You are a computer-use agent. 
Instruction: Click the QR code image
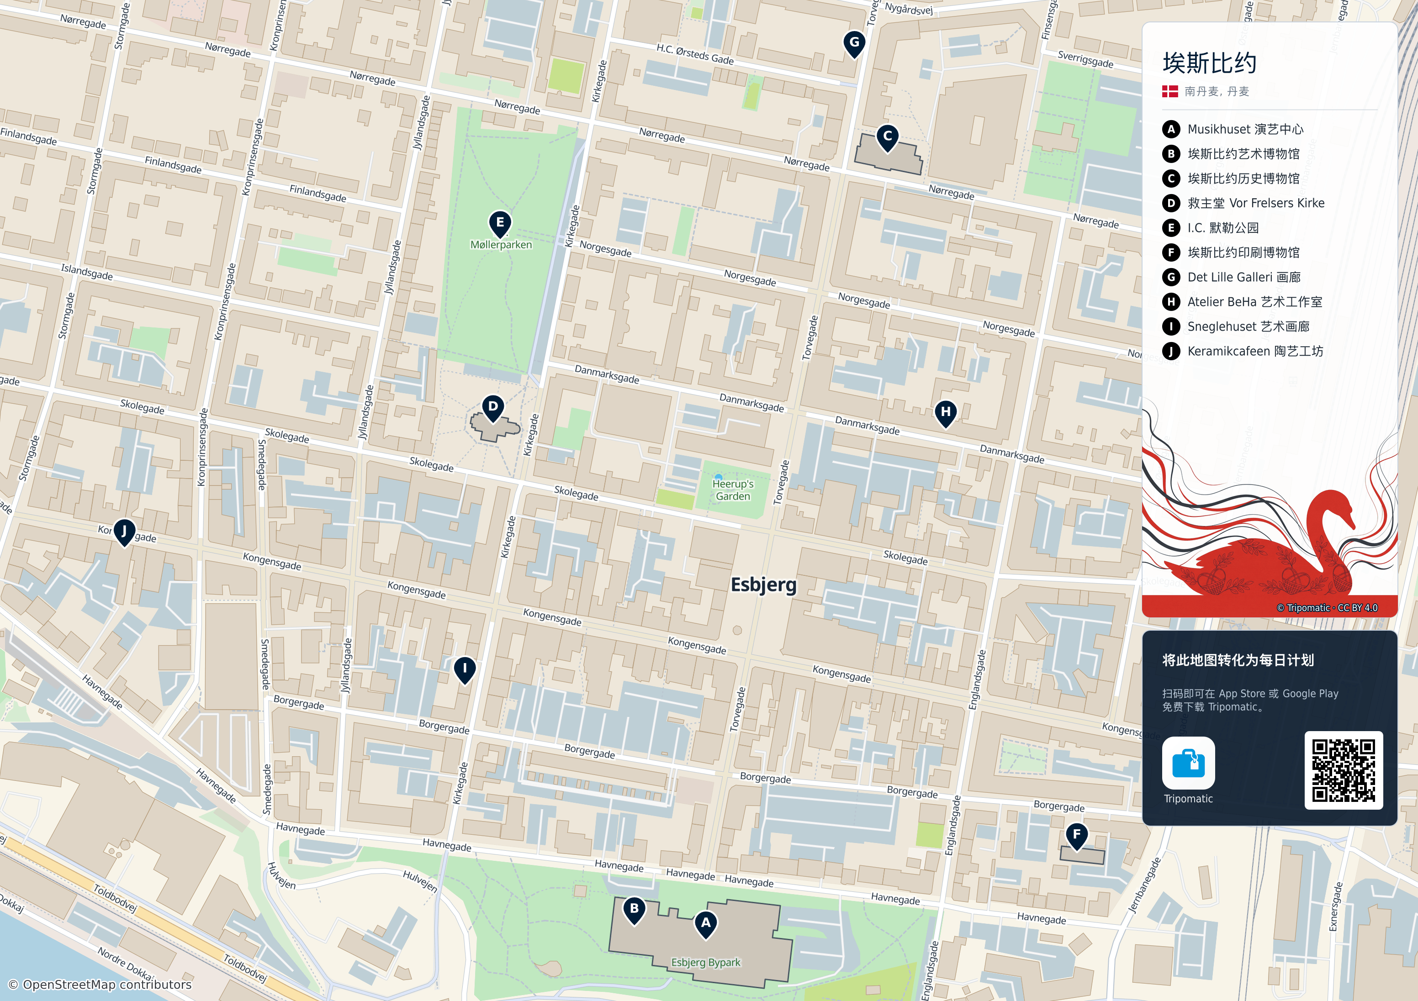1343,771
